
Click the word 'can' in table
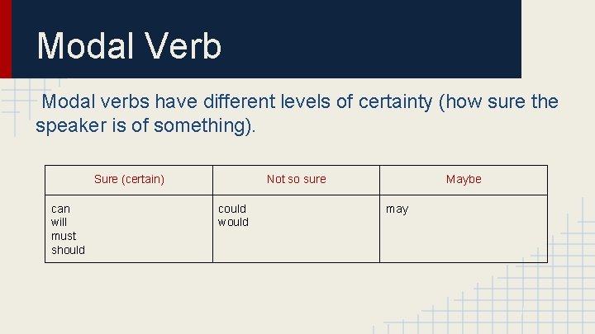pyautogui.click(x=60, y=209)
